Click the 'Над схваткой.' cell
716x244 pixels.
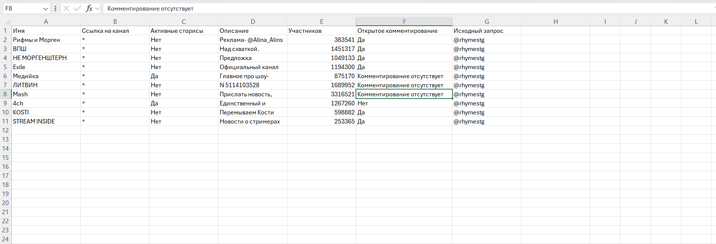pyautogui.click(x=253, y=49)
